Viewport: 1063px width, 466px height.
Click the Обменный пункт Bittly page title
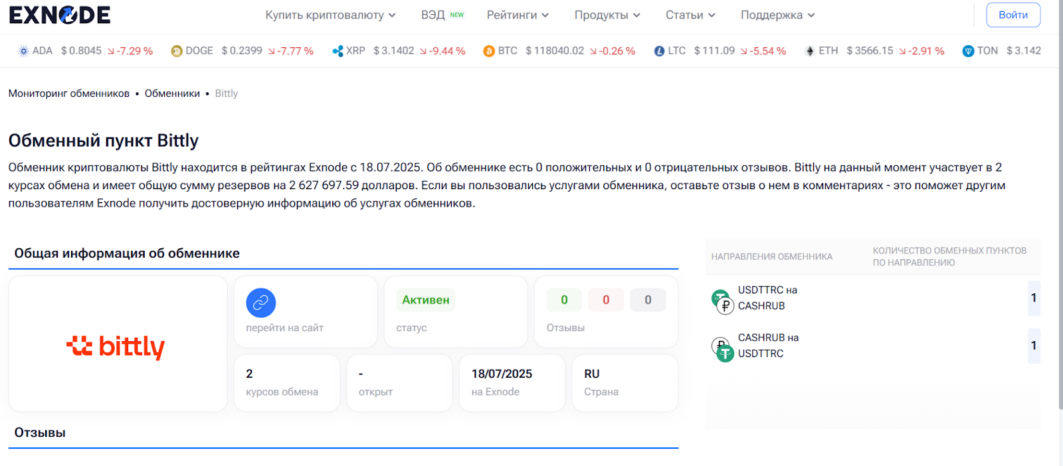[x=104, y=141]
